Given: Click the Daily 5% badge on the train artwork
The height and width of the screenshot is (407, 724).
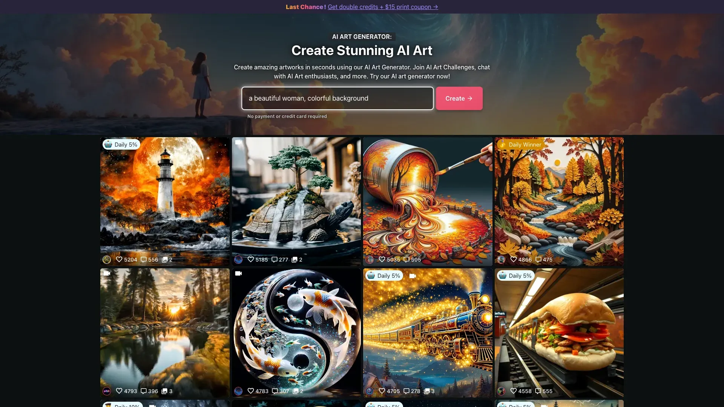Looking at the screenshot, I should 384,275.
